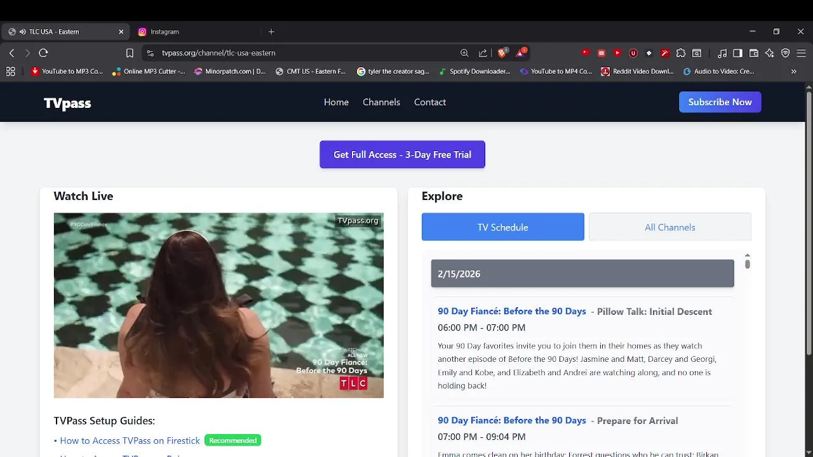Click the 07:00 PM - 09:04 PM time
Image resolution: width=813 pixels, height=457 pixels.
click(481, 437)
